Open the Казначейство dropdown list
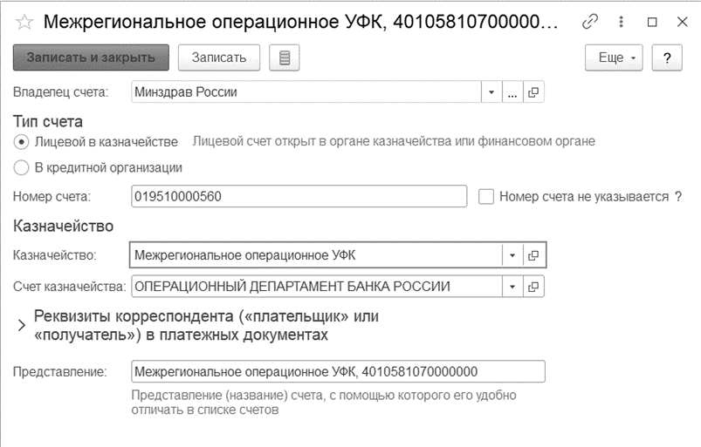The image size is (701, 447). [x=512, y=255]
